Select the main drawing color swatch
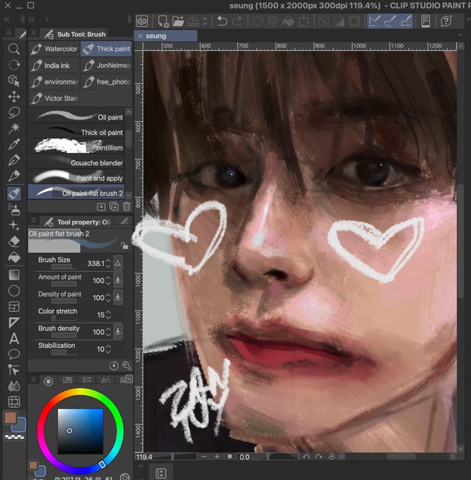Screen dimensions: 471x480 pos(10,418)
